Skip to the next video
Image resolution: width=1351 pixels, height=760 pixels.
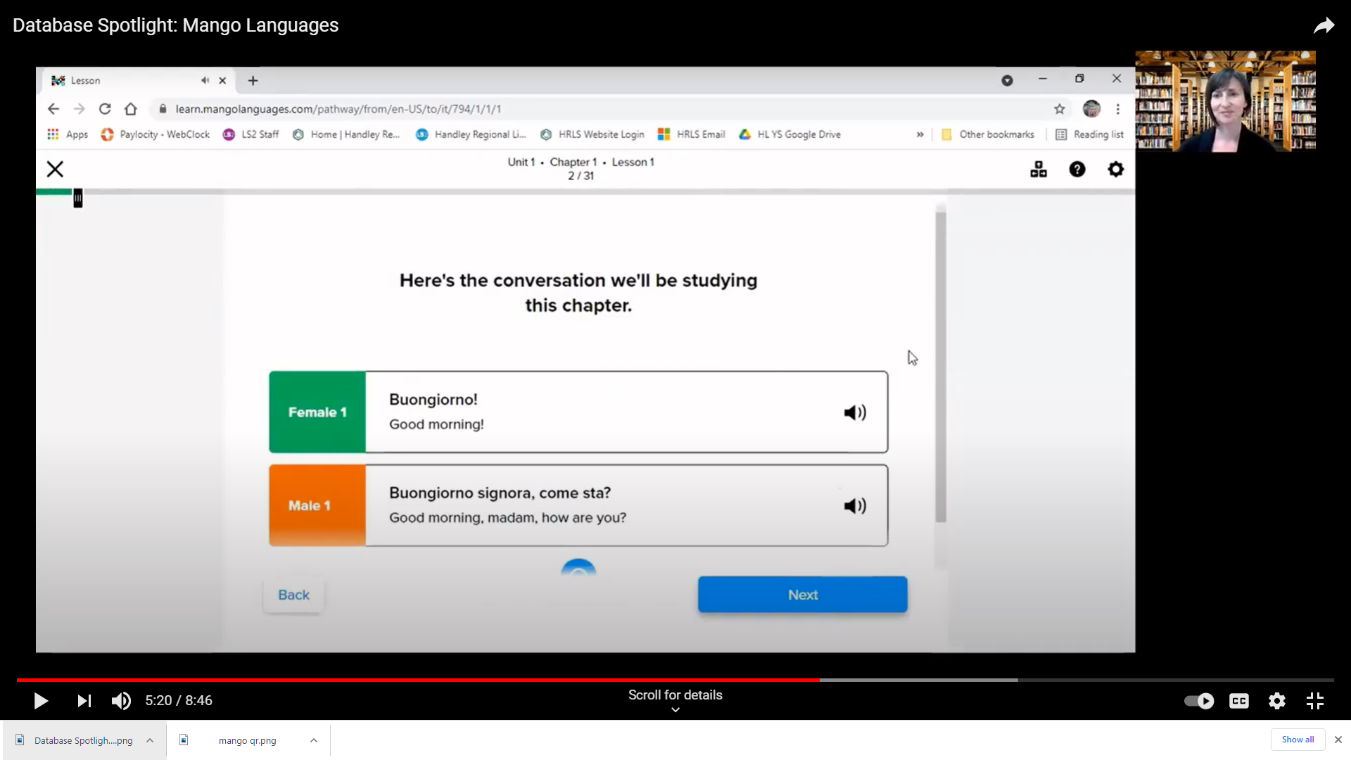[x=84, y=701]
